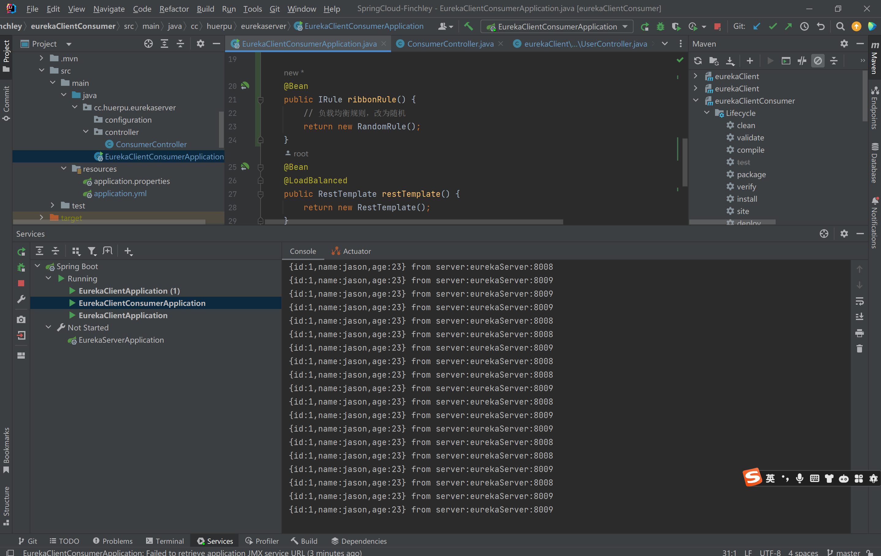Open Git Show History clock icon
881x556 pixels.
tap(804, 26)
